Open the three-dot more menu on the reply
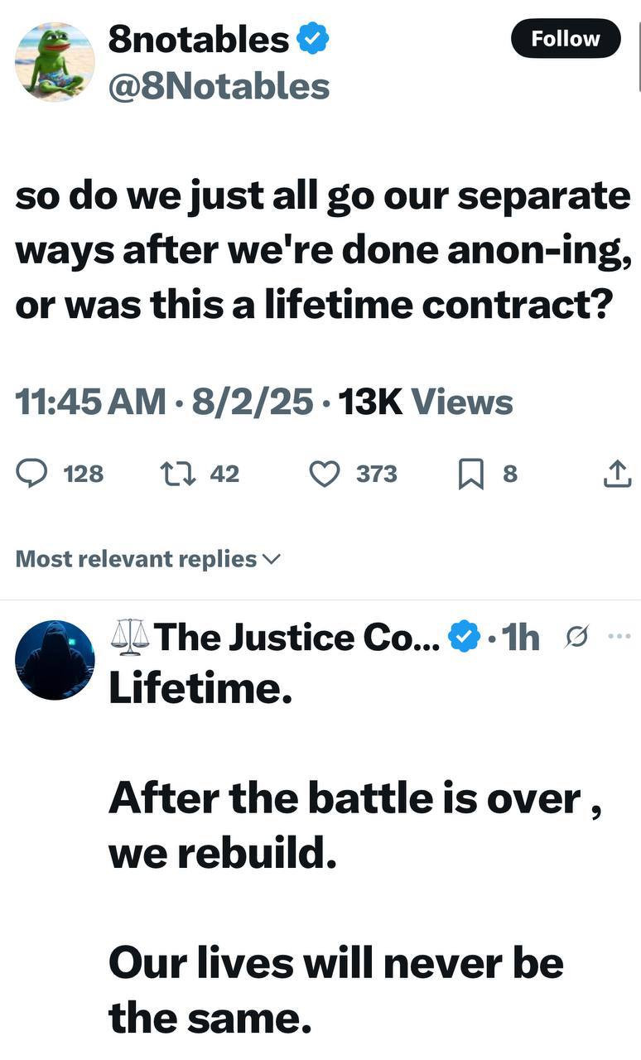The height and width of the screenshot is (1060, 641). [x=619, y=636]
